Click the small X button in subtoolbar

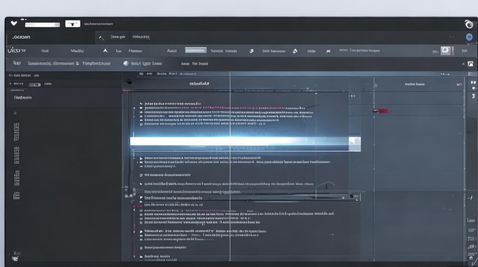463,64
